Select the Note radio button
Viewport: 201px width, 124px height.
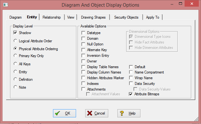[15, 87]
